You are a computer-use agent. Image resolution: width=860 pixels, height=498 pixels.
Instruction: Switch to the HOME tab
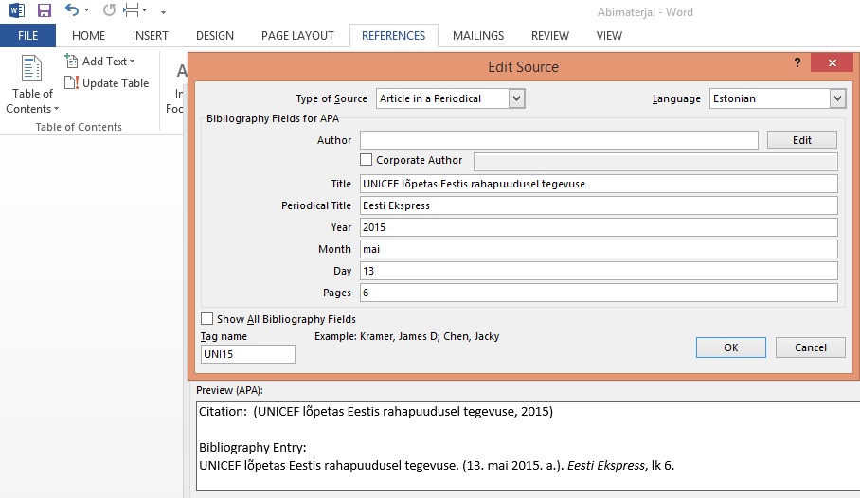point(88,36)
